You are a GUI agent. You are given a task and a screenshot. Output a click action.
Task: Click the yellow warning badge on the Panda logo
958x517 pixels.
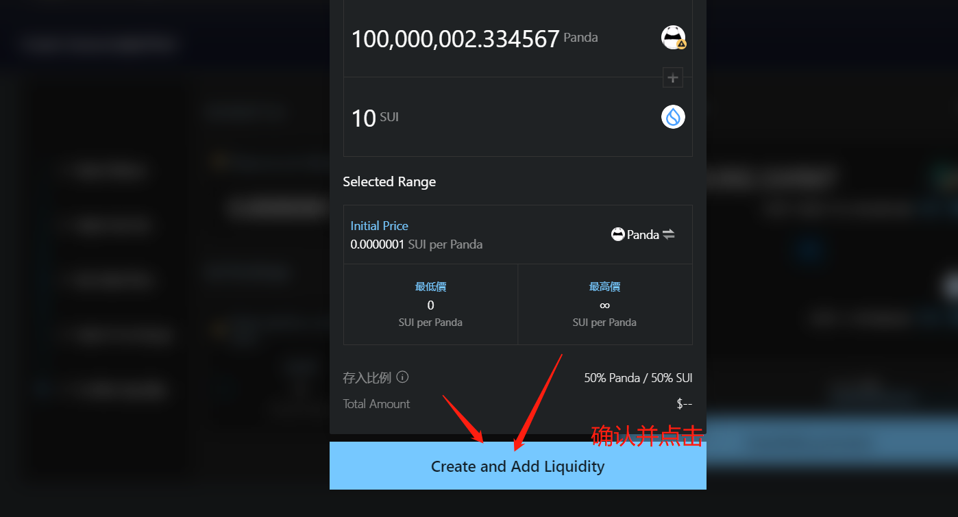pos(681,44)
